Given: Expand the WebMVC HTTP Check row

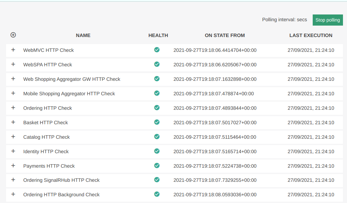Looking at the screenshot, I should point(13,50).
